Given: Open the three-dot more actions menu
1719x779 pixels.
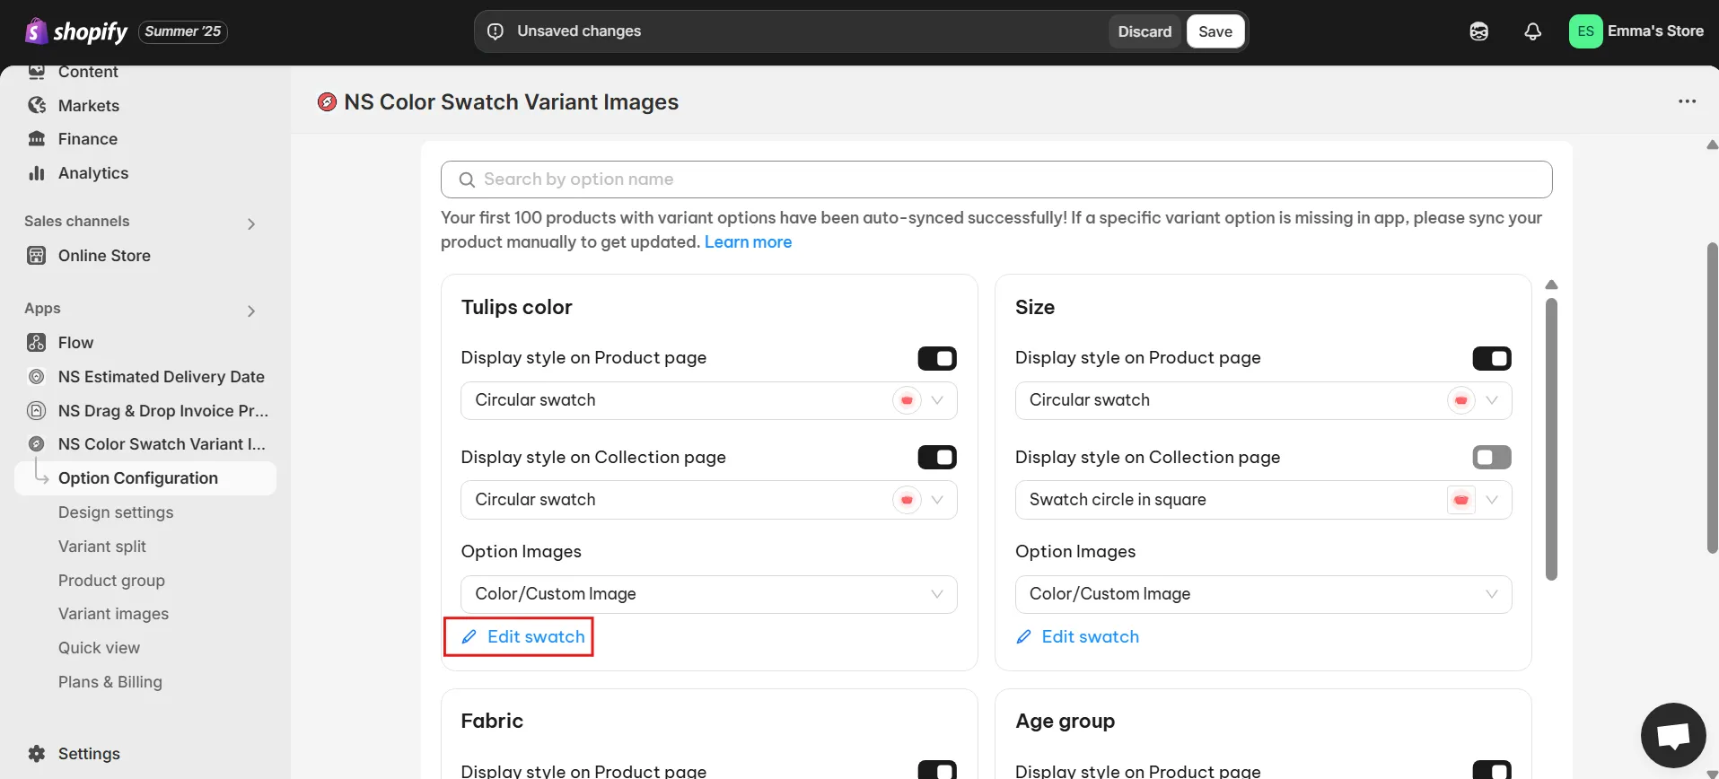Looking at the screenshot, I should [x=1688, y=101].
